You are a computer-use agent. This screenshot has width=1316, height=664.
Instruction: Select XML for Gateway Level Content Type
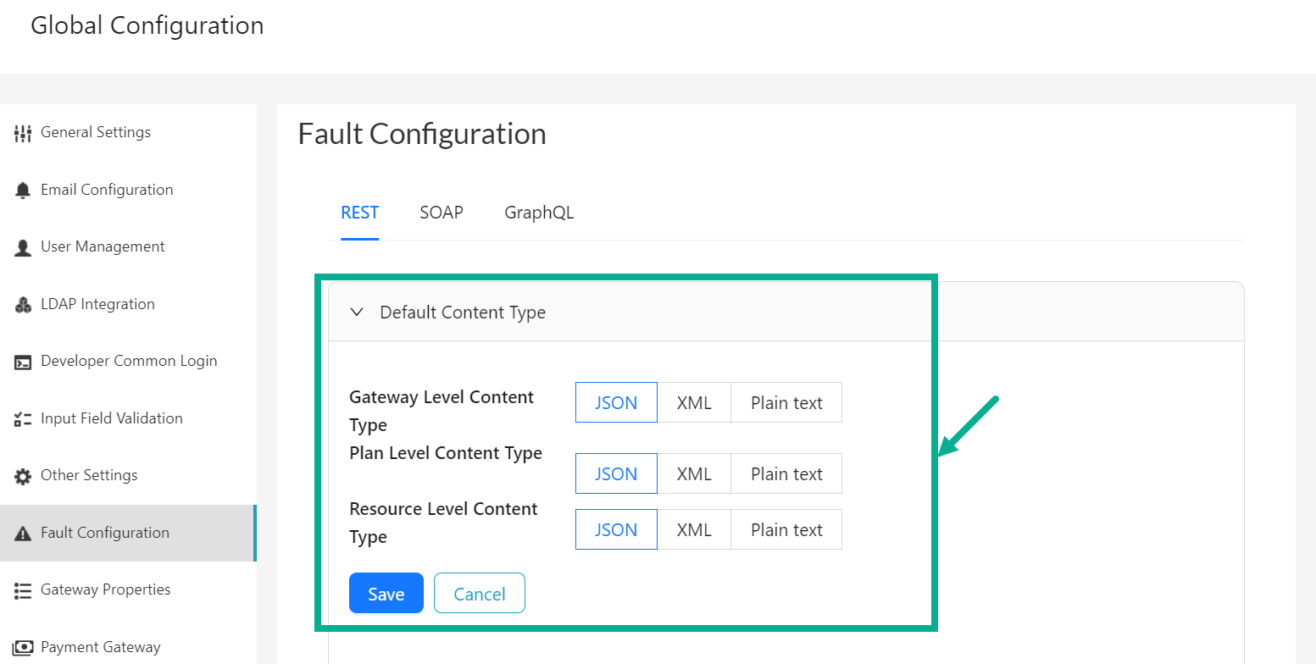(x=694, y=402)
